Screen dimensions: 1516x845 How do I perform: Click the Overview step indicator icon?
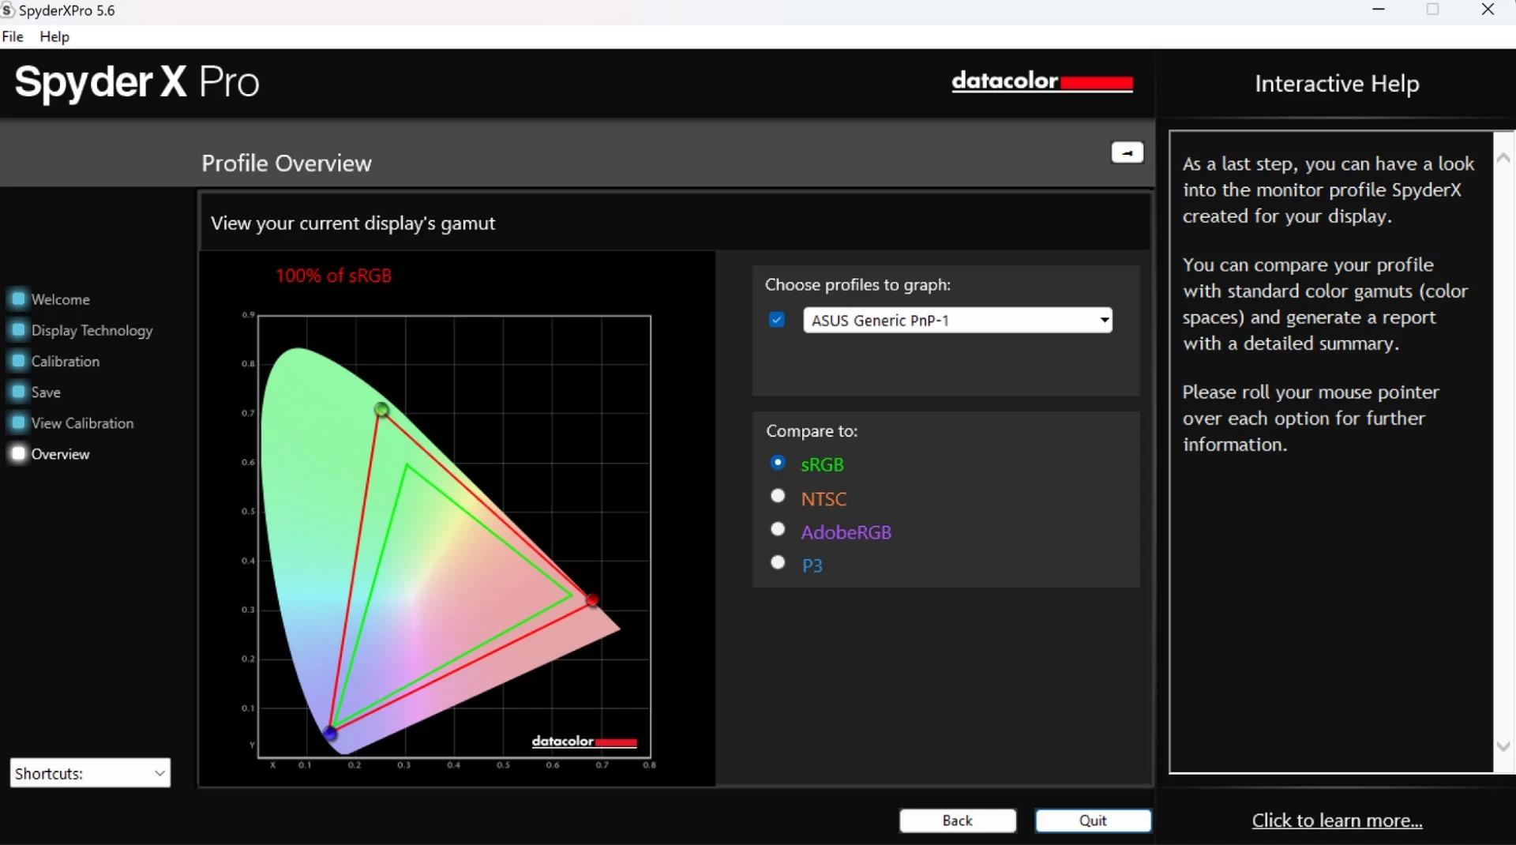[18, 453]
